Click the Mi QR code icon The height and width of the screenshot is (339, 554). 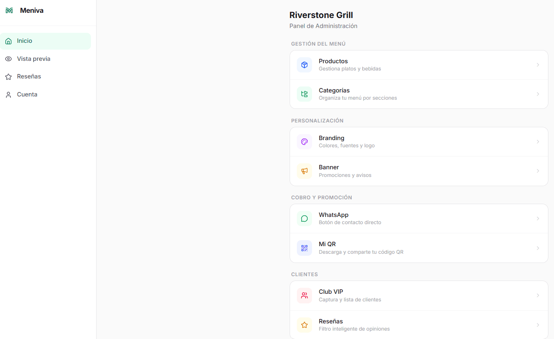(x=304, y=248)
